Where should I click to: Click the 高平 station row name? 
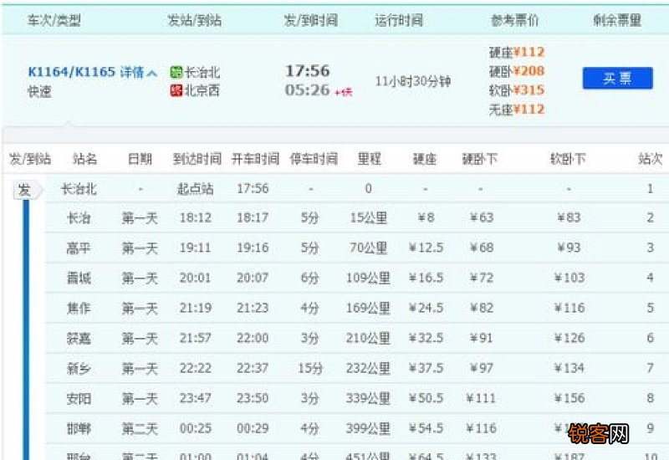(79, 248)
